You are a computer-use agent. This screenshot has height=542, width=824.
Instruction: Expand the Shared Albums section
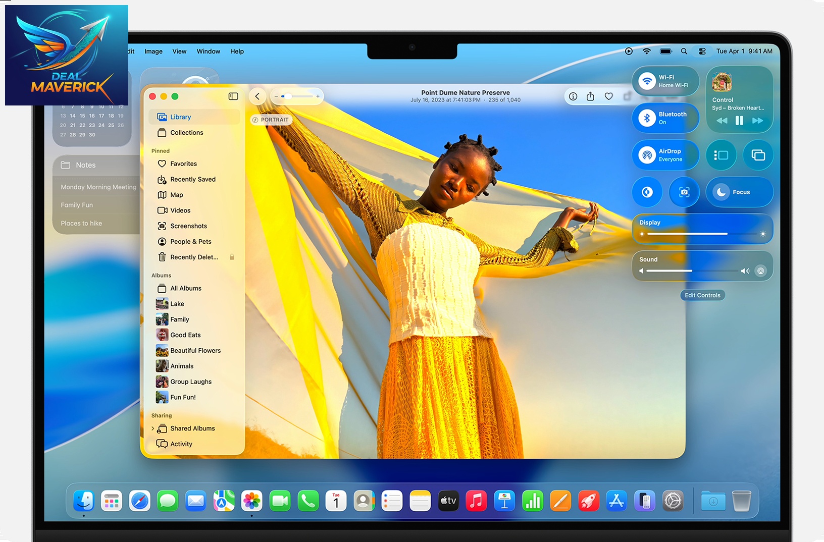[x=153, y=428]
